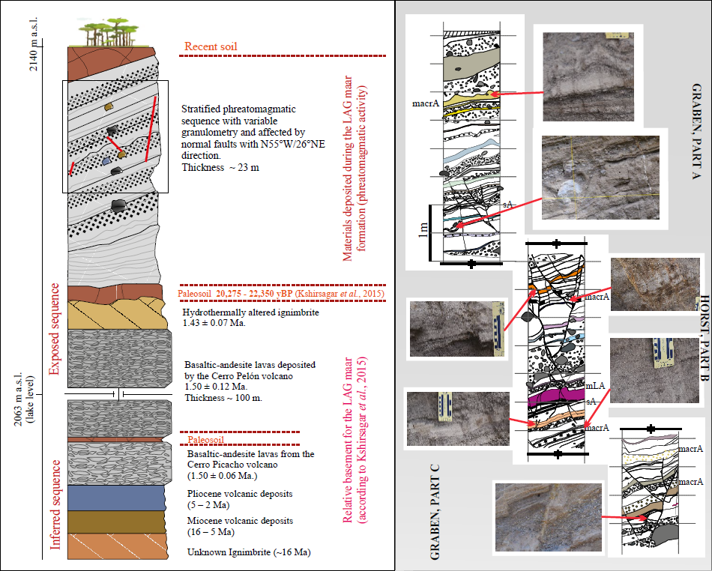Click the "Recent soil" label
Image resolution: width=712 pixels, height=571 pixels.
click(211, 46)
